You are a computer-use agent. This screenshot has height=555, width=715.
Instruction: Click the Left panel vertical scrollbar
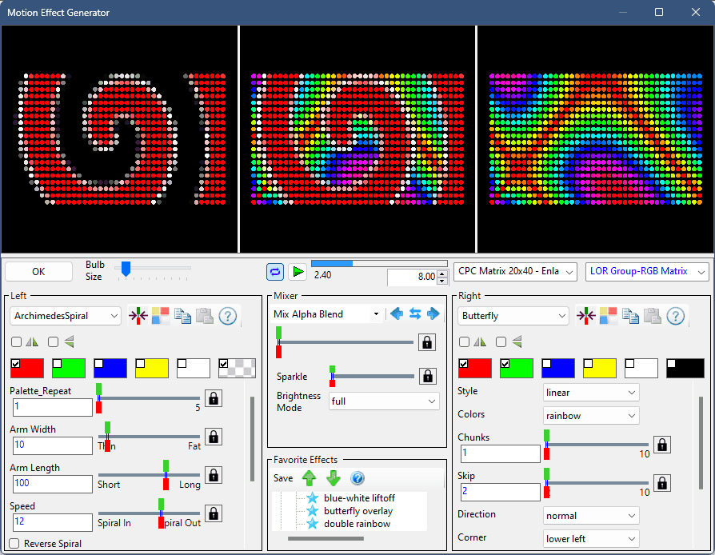point(252,439)
